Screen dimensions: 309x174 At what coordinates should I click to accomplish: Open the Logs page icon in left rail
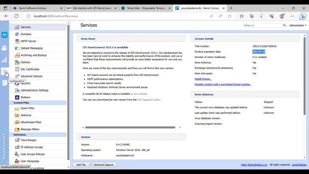pyautogui.click(x=4, y=83)
